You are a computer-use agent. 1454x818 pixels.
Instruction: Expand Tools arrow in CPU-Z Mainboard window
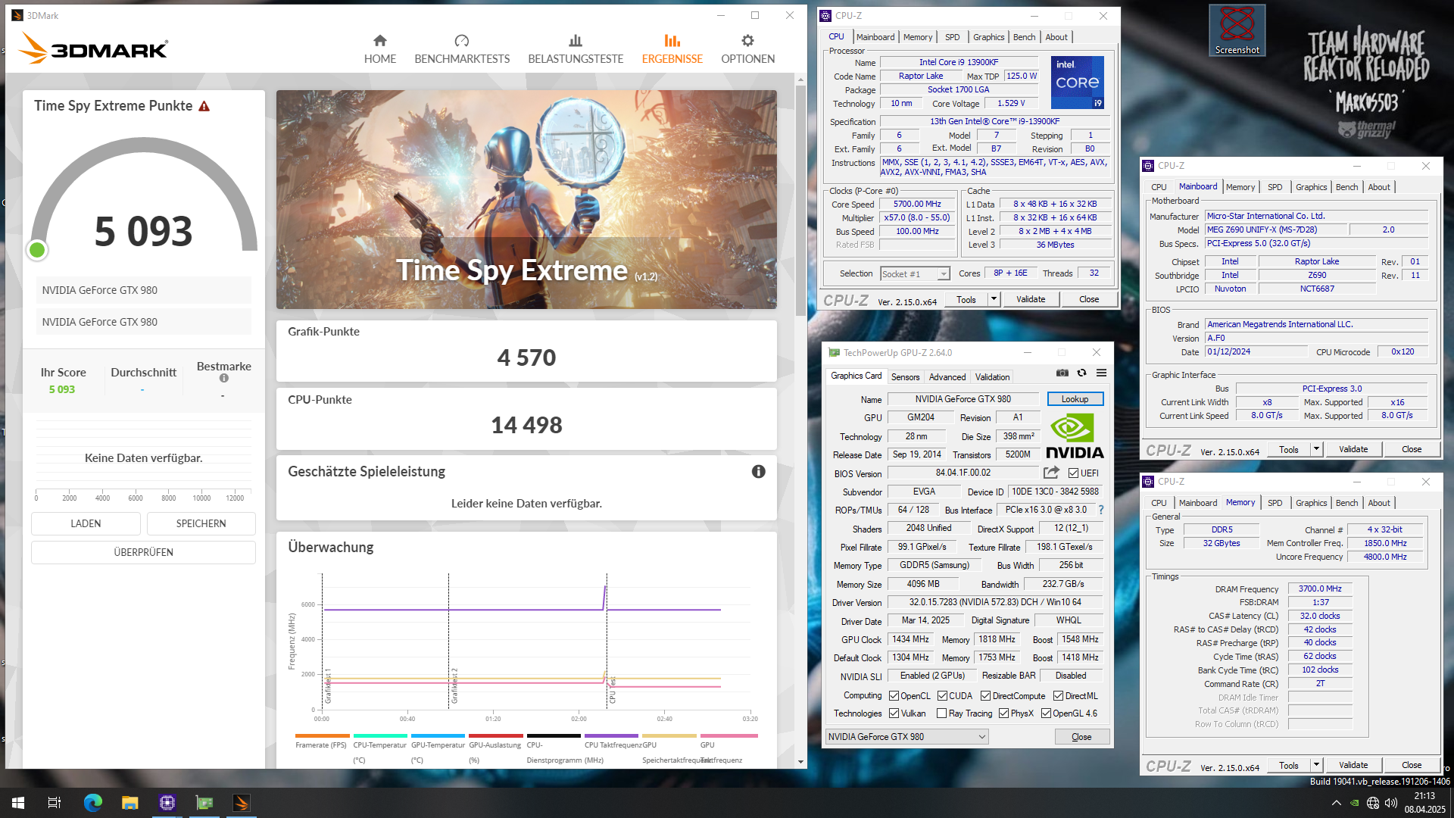tap(1316, 449)
